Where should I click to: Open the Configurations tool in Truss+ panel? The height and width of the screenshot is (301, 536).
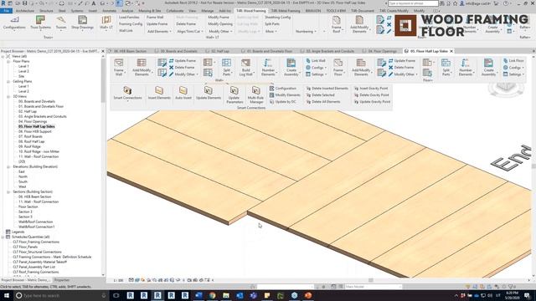[14, 23]
